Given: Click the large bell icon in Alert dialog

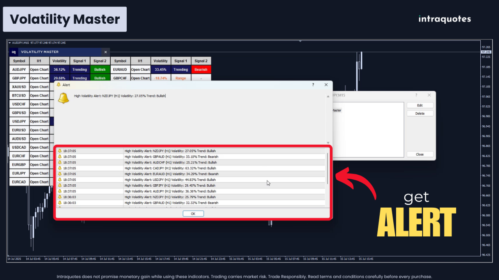Looking at the screenshot, I should coord(63,98).
